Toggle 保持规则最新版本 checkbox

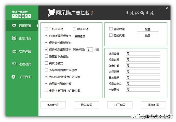46,49
